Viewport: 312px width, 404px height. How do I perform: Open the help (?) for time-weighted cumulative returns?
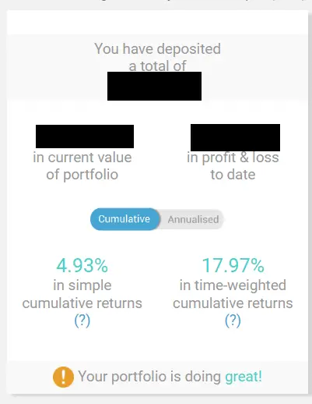[x=233, y=321]
